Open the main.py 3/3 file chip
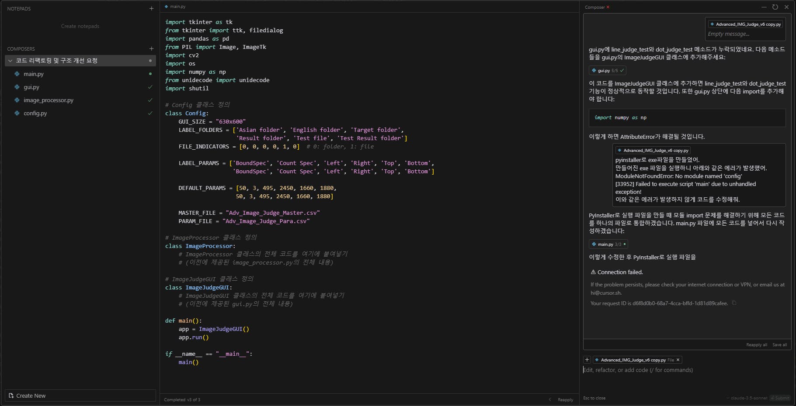 click(608, 244)
